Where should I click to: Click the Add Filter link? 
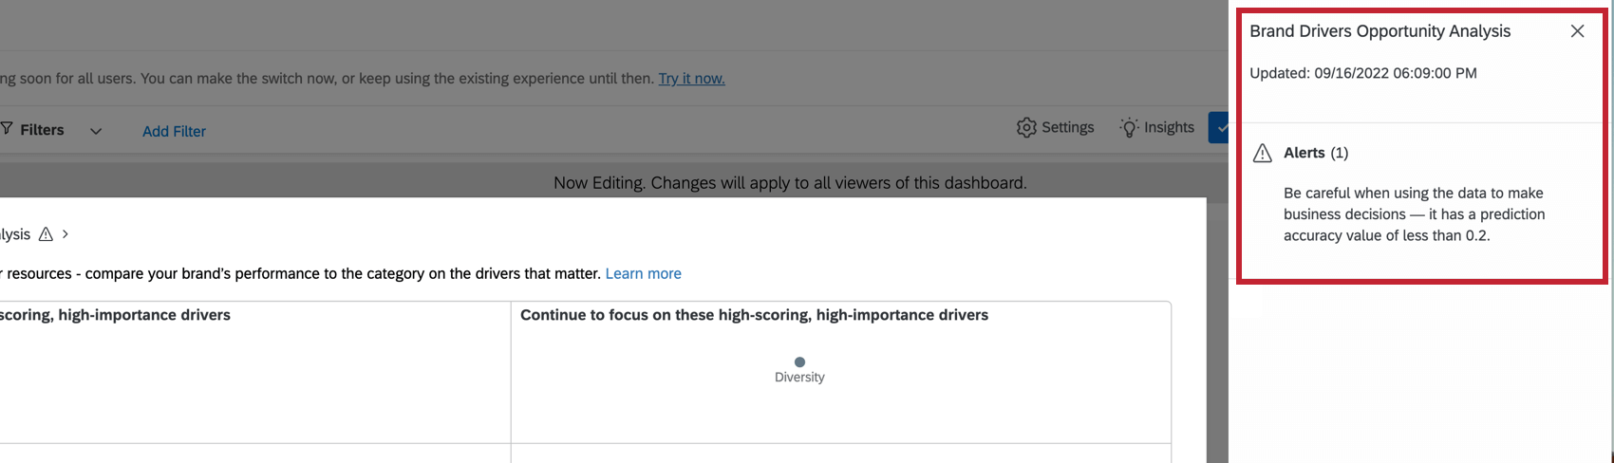tap(174, 131)
